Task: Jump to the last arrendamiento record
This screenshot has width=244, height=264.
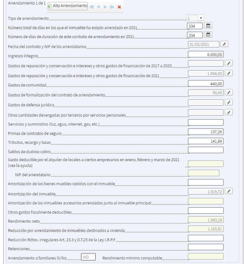Action: [x=112, y=7]
